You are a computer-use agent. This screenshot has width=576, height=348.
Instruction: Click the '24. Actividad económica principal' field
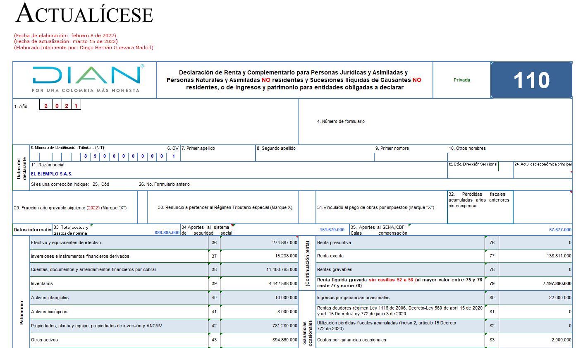543,170
